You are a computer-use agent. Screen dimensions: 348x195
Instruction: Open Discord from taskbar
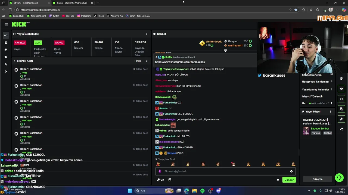tap(218, 191)
